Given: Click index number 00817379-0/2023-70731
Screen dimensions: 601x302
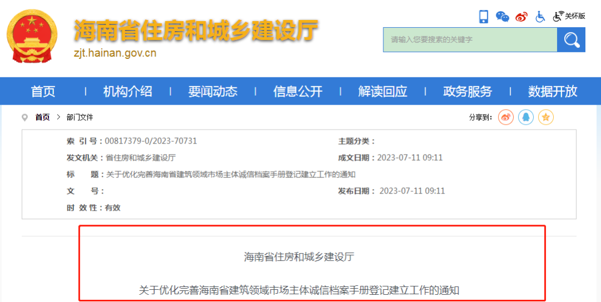Looking at the screenshot, I should [x=151, y=141].
